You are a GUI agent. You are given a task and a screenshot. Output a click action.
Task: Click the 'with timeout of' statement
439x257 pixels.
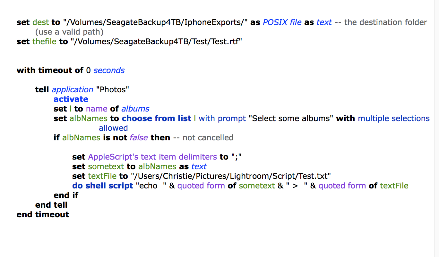(x=50, y=70)
